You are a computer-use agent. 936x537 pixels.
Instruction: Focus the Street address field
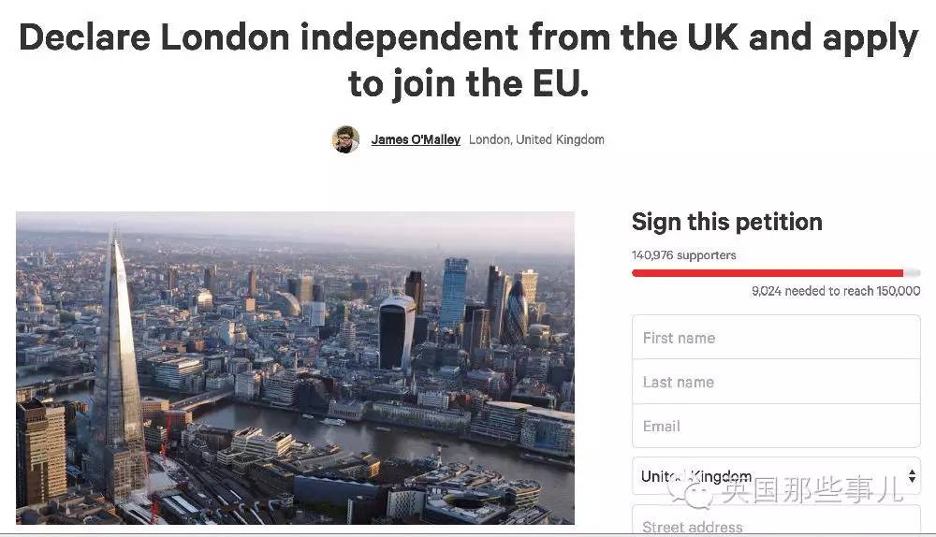776,525
